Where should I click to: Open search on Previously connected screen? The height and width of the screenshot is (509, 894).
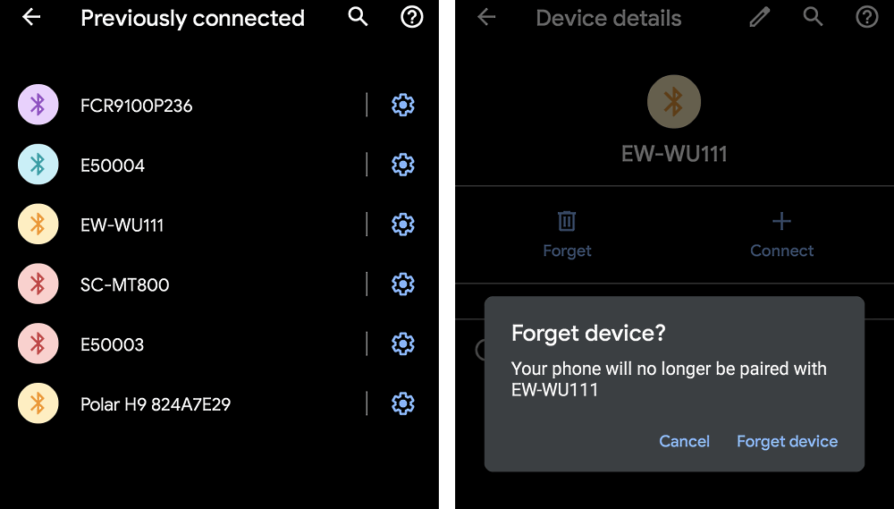click(x=358, y=17)
